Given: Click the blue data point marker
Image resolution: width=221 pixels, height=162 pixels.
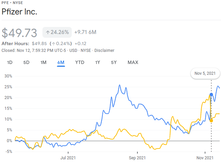Looking at the screenshot, I should (x=211, y=94).
